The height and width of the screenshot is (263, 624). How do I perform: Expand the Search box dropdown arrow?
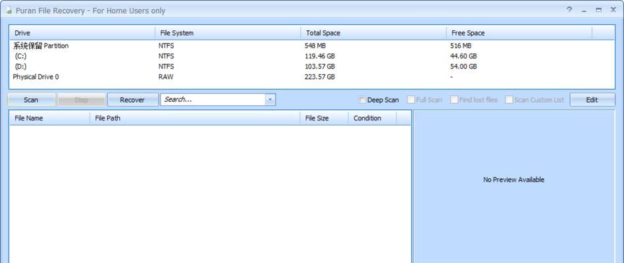click(x=271, y=100)
